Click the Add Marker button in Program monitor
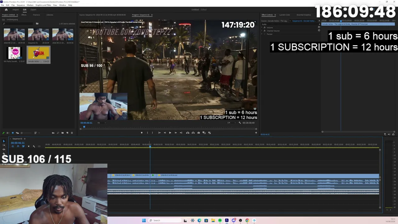Image resolution: width=398 pixels, height=224 pixels. [x=141, y=133]
